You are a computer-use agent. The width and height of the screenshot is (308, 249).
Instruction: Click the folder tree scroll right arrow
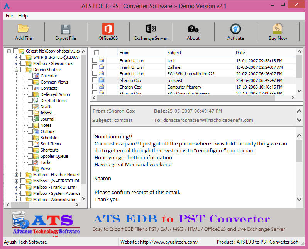pos(77,205)
